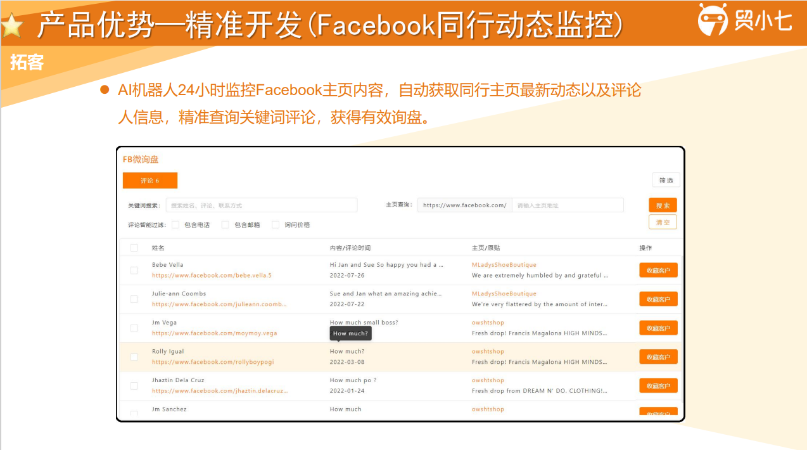Open the facebook.com/jhaztin.delacruz... profile link
Image resolution: width=807 pixels, height=450 pixels.
coord(220,391)
